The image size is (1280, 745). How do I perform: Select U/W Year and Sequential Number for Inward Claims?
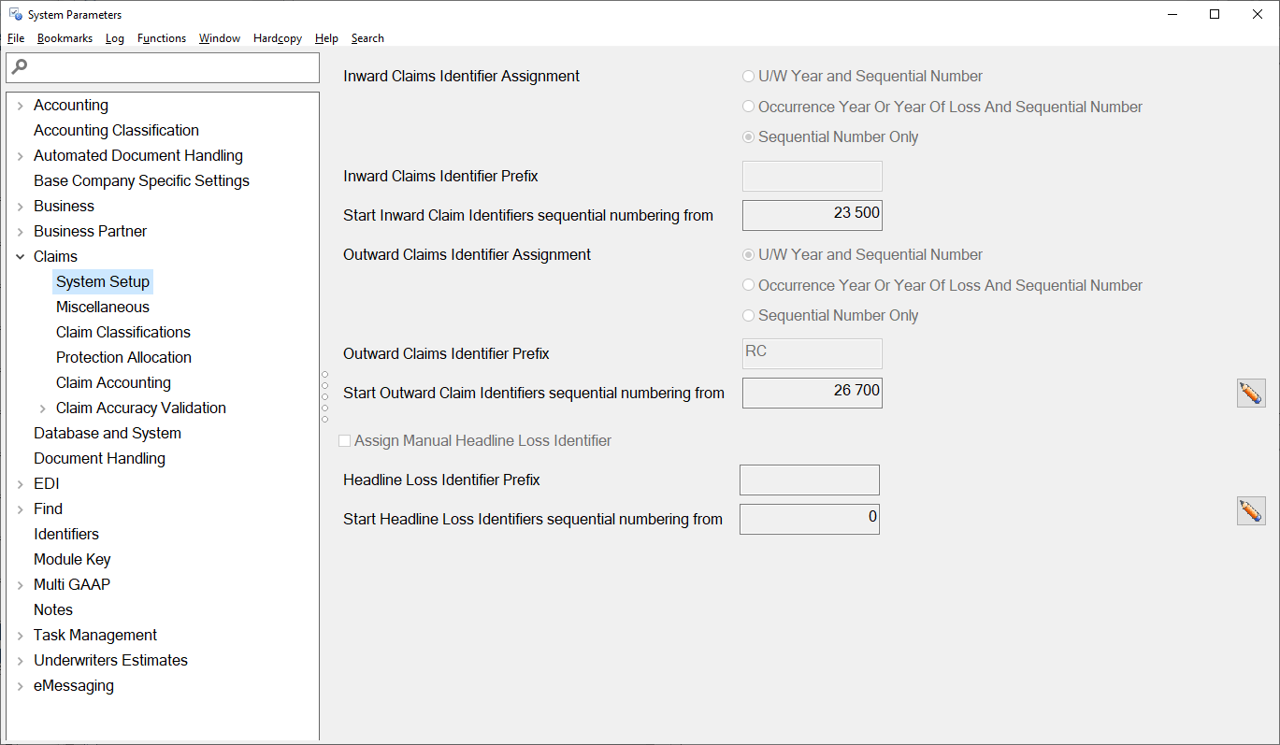[x=748, y=76]
